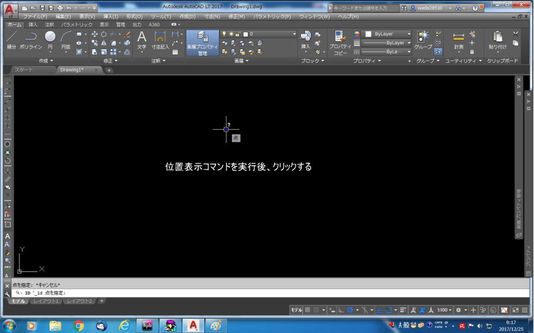534x333 pixels.
Task: Click the color wheel icon in プロパティ panel
Action: tap(357, 34)
